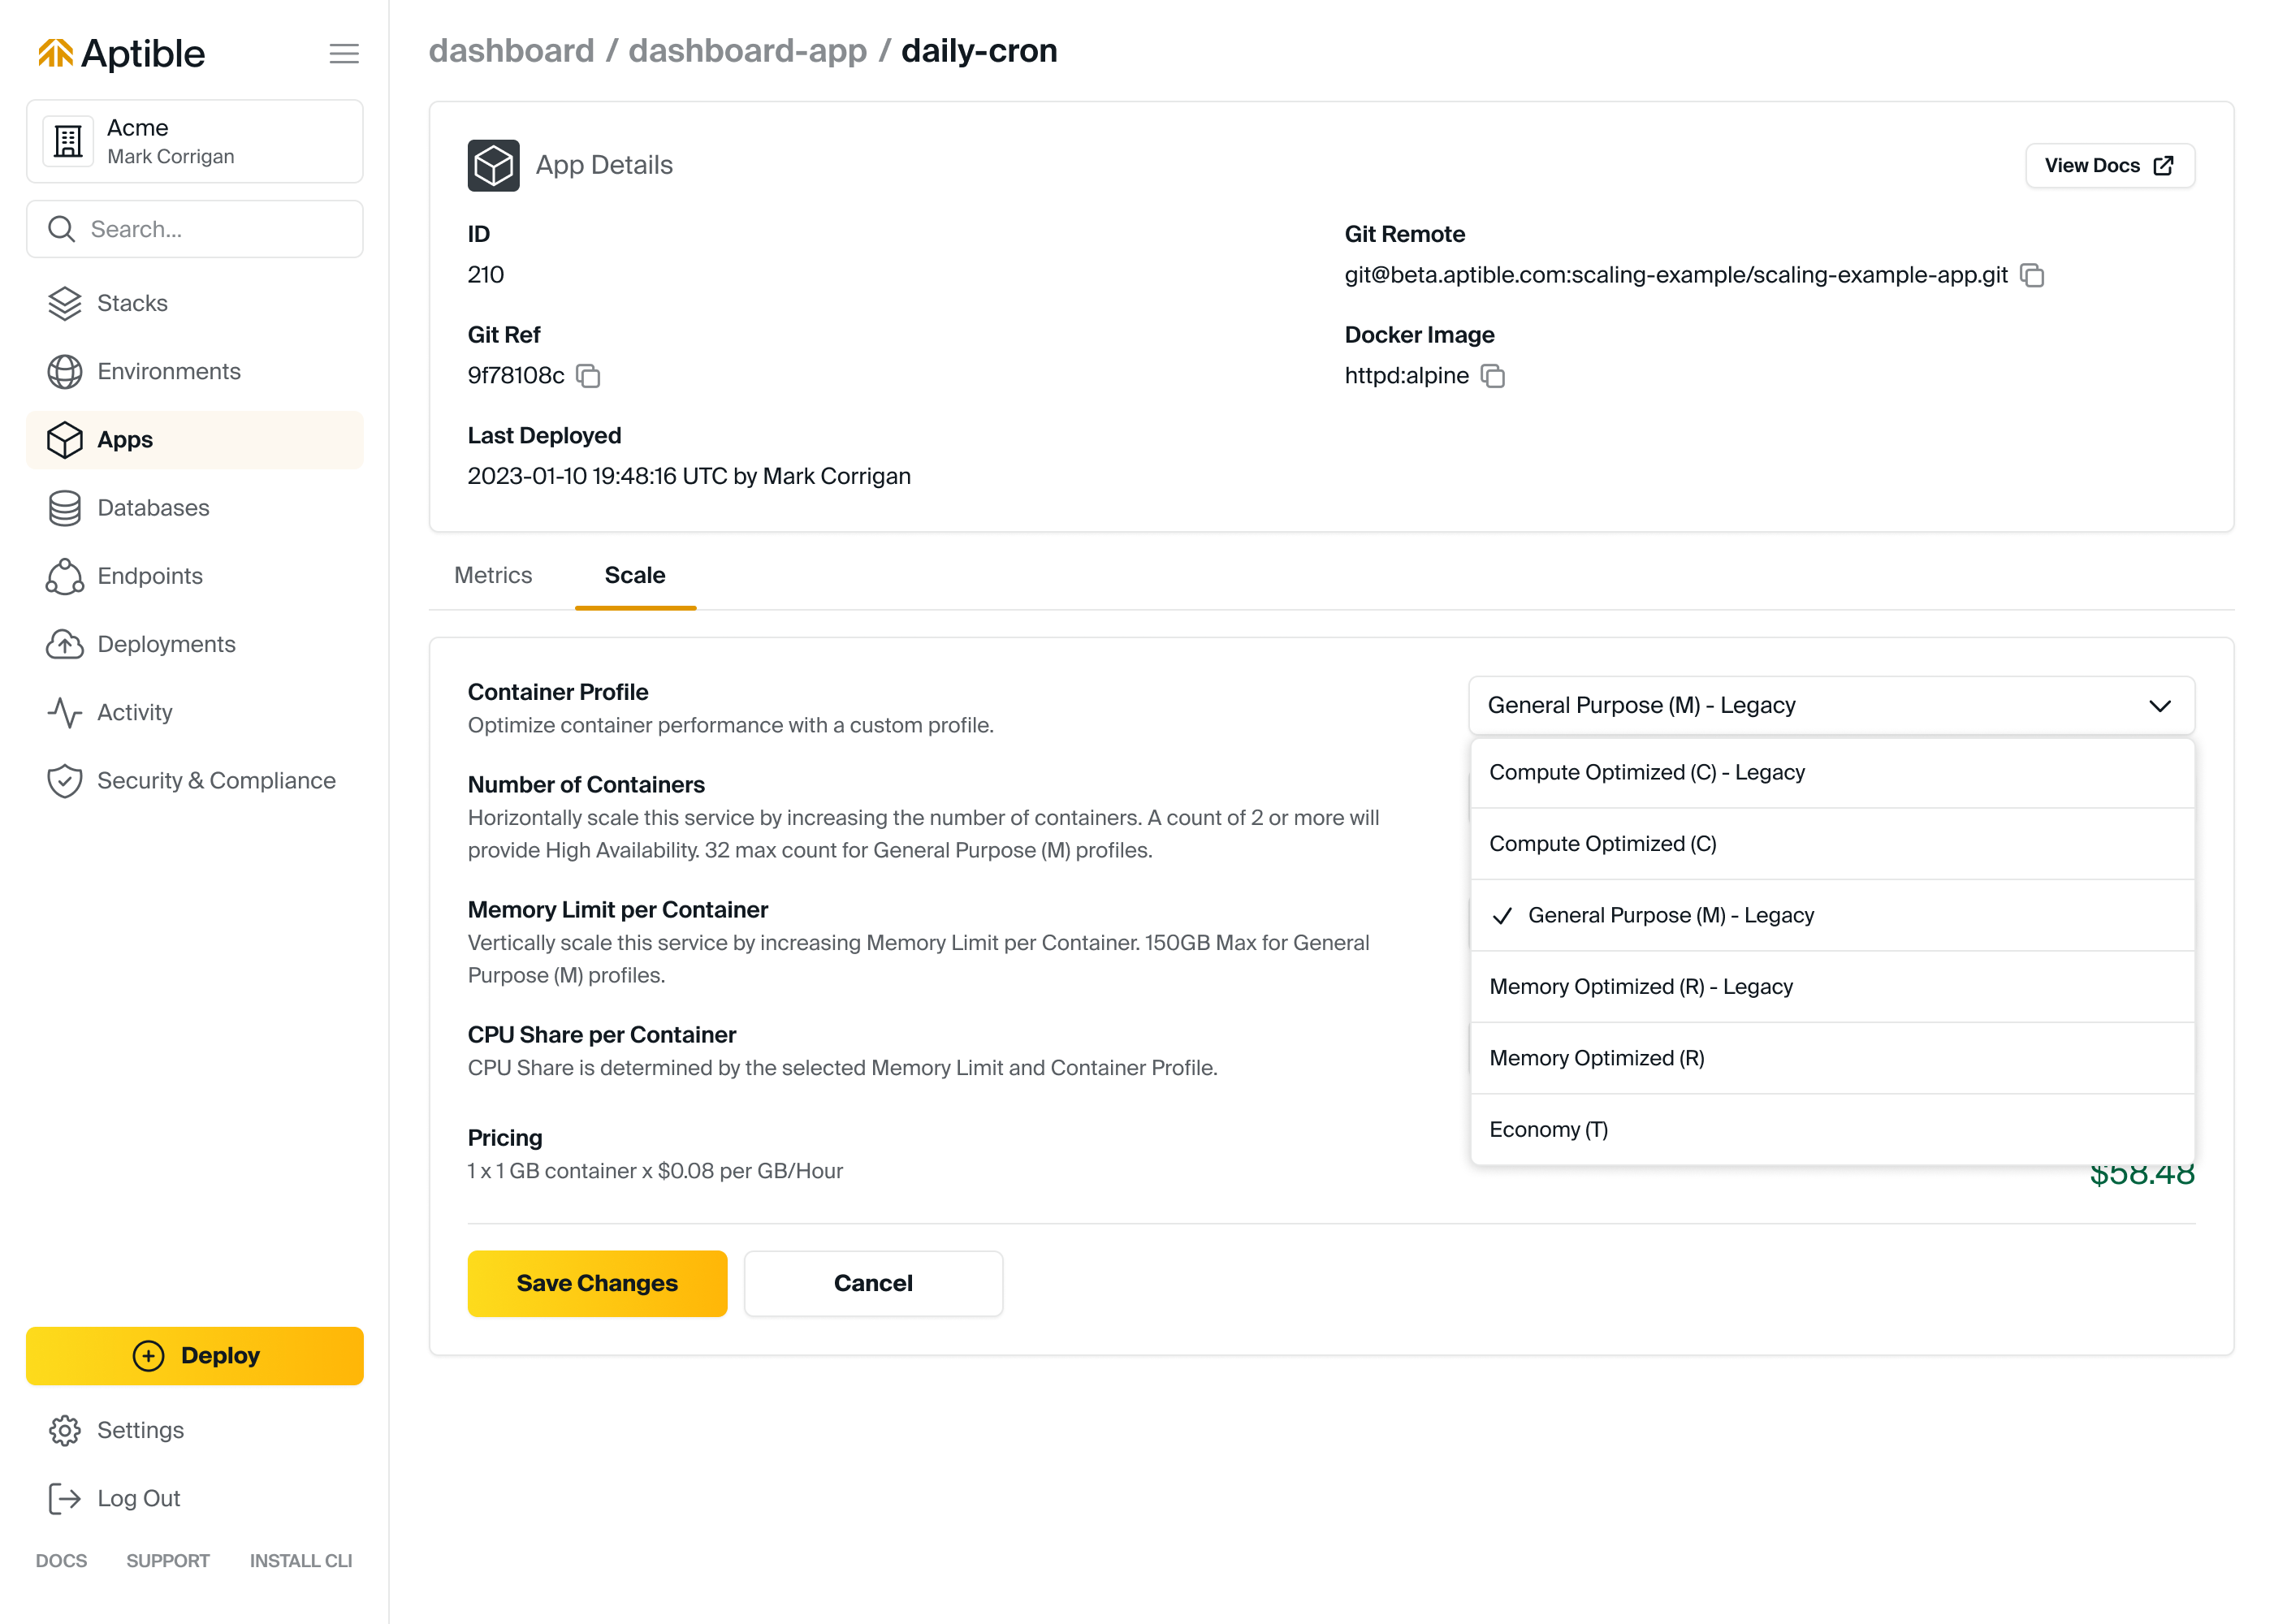Image resolution: width=2274 pixels, height=1624 pixels.
Task: Click the Save Changes button
Action: [x=597, y=1283]
